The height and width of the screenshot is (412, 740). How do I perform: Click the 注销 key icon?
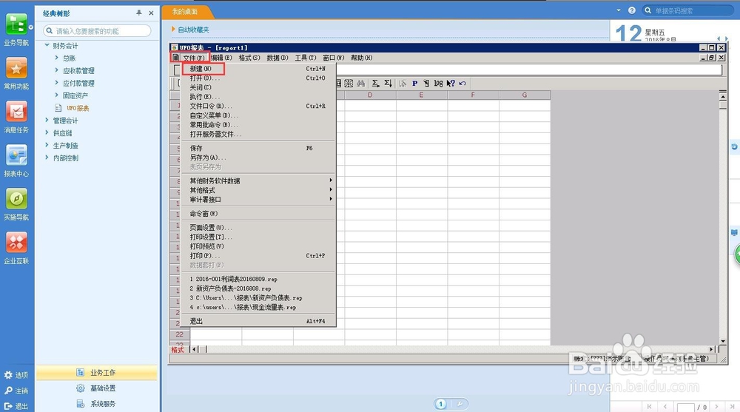tap(8, 391)
